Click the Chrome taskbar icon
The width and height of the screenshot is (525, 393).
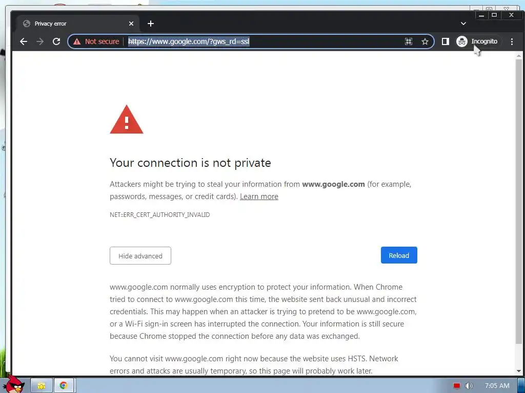[x=64, y=386]
